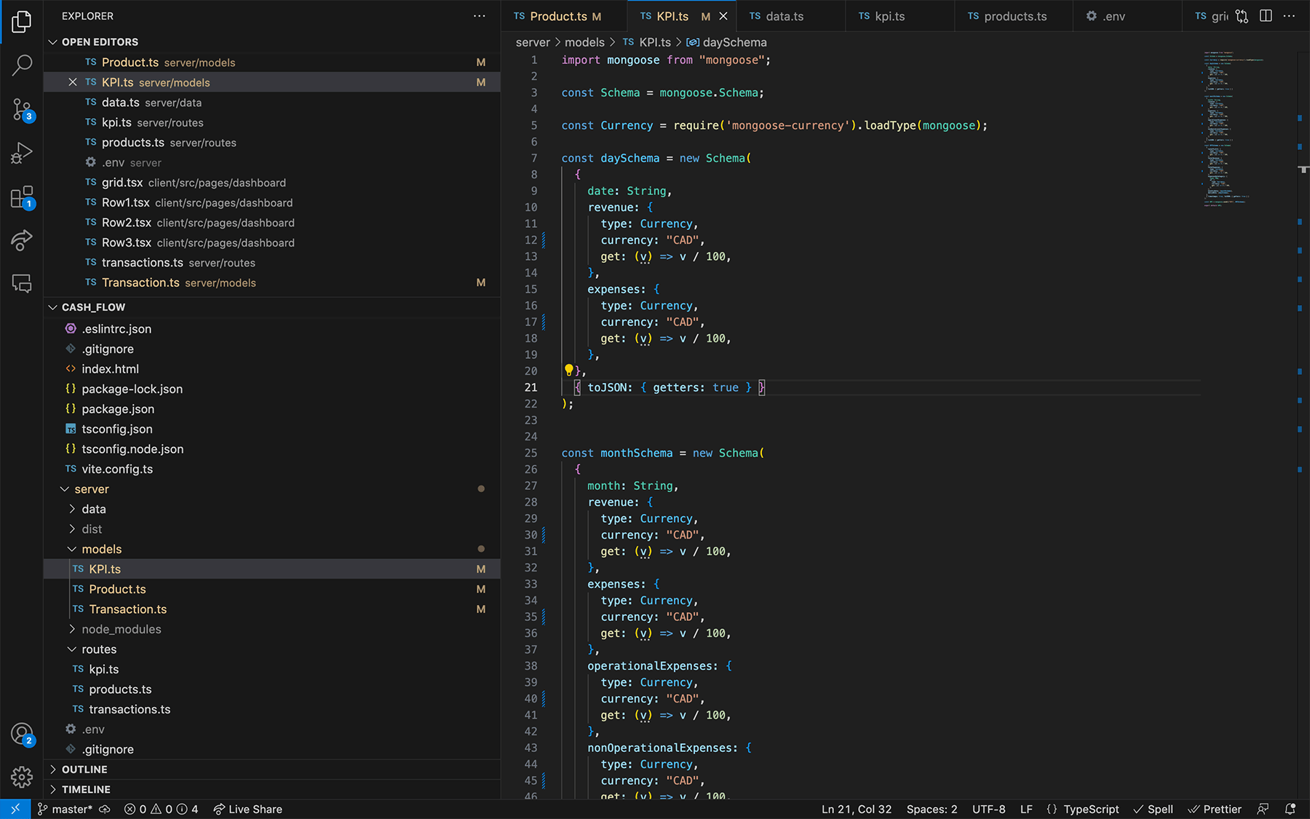
Task: Change indentation Spaces: 2
Action: [x=932, y=809]
